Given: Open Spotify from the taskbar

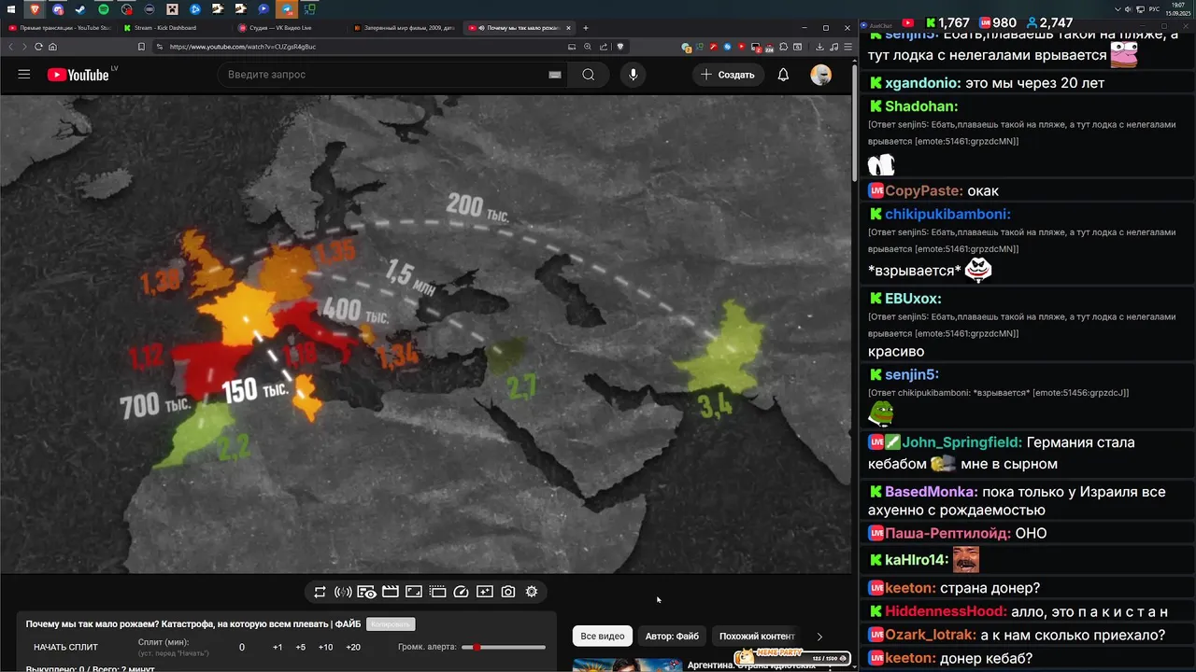Looking at the screenshot, I should pyautogui.click(x=104, y=9).
